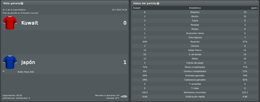260x102 pixels.
Task: Select the Posesión statistics row
Action: click(195, 42)
